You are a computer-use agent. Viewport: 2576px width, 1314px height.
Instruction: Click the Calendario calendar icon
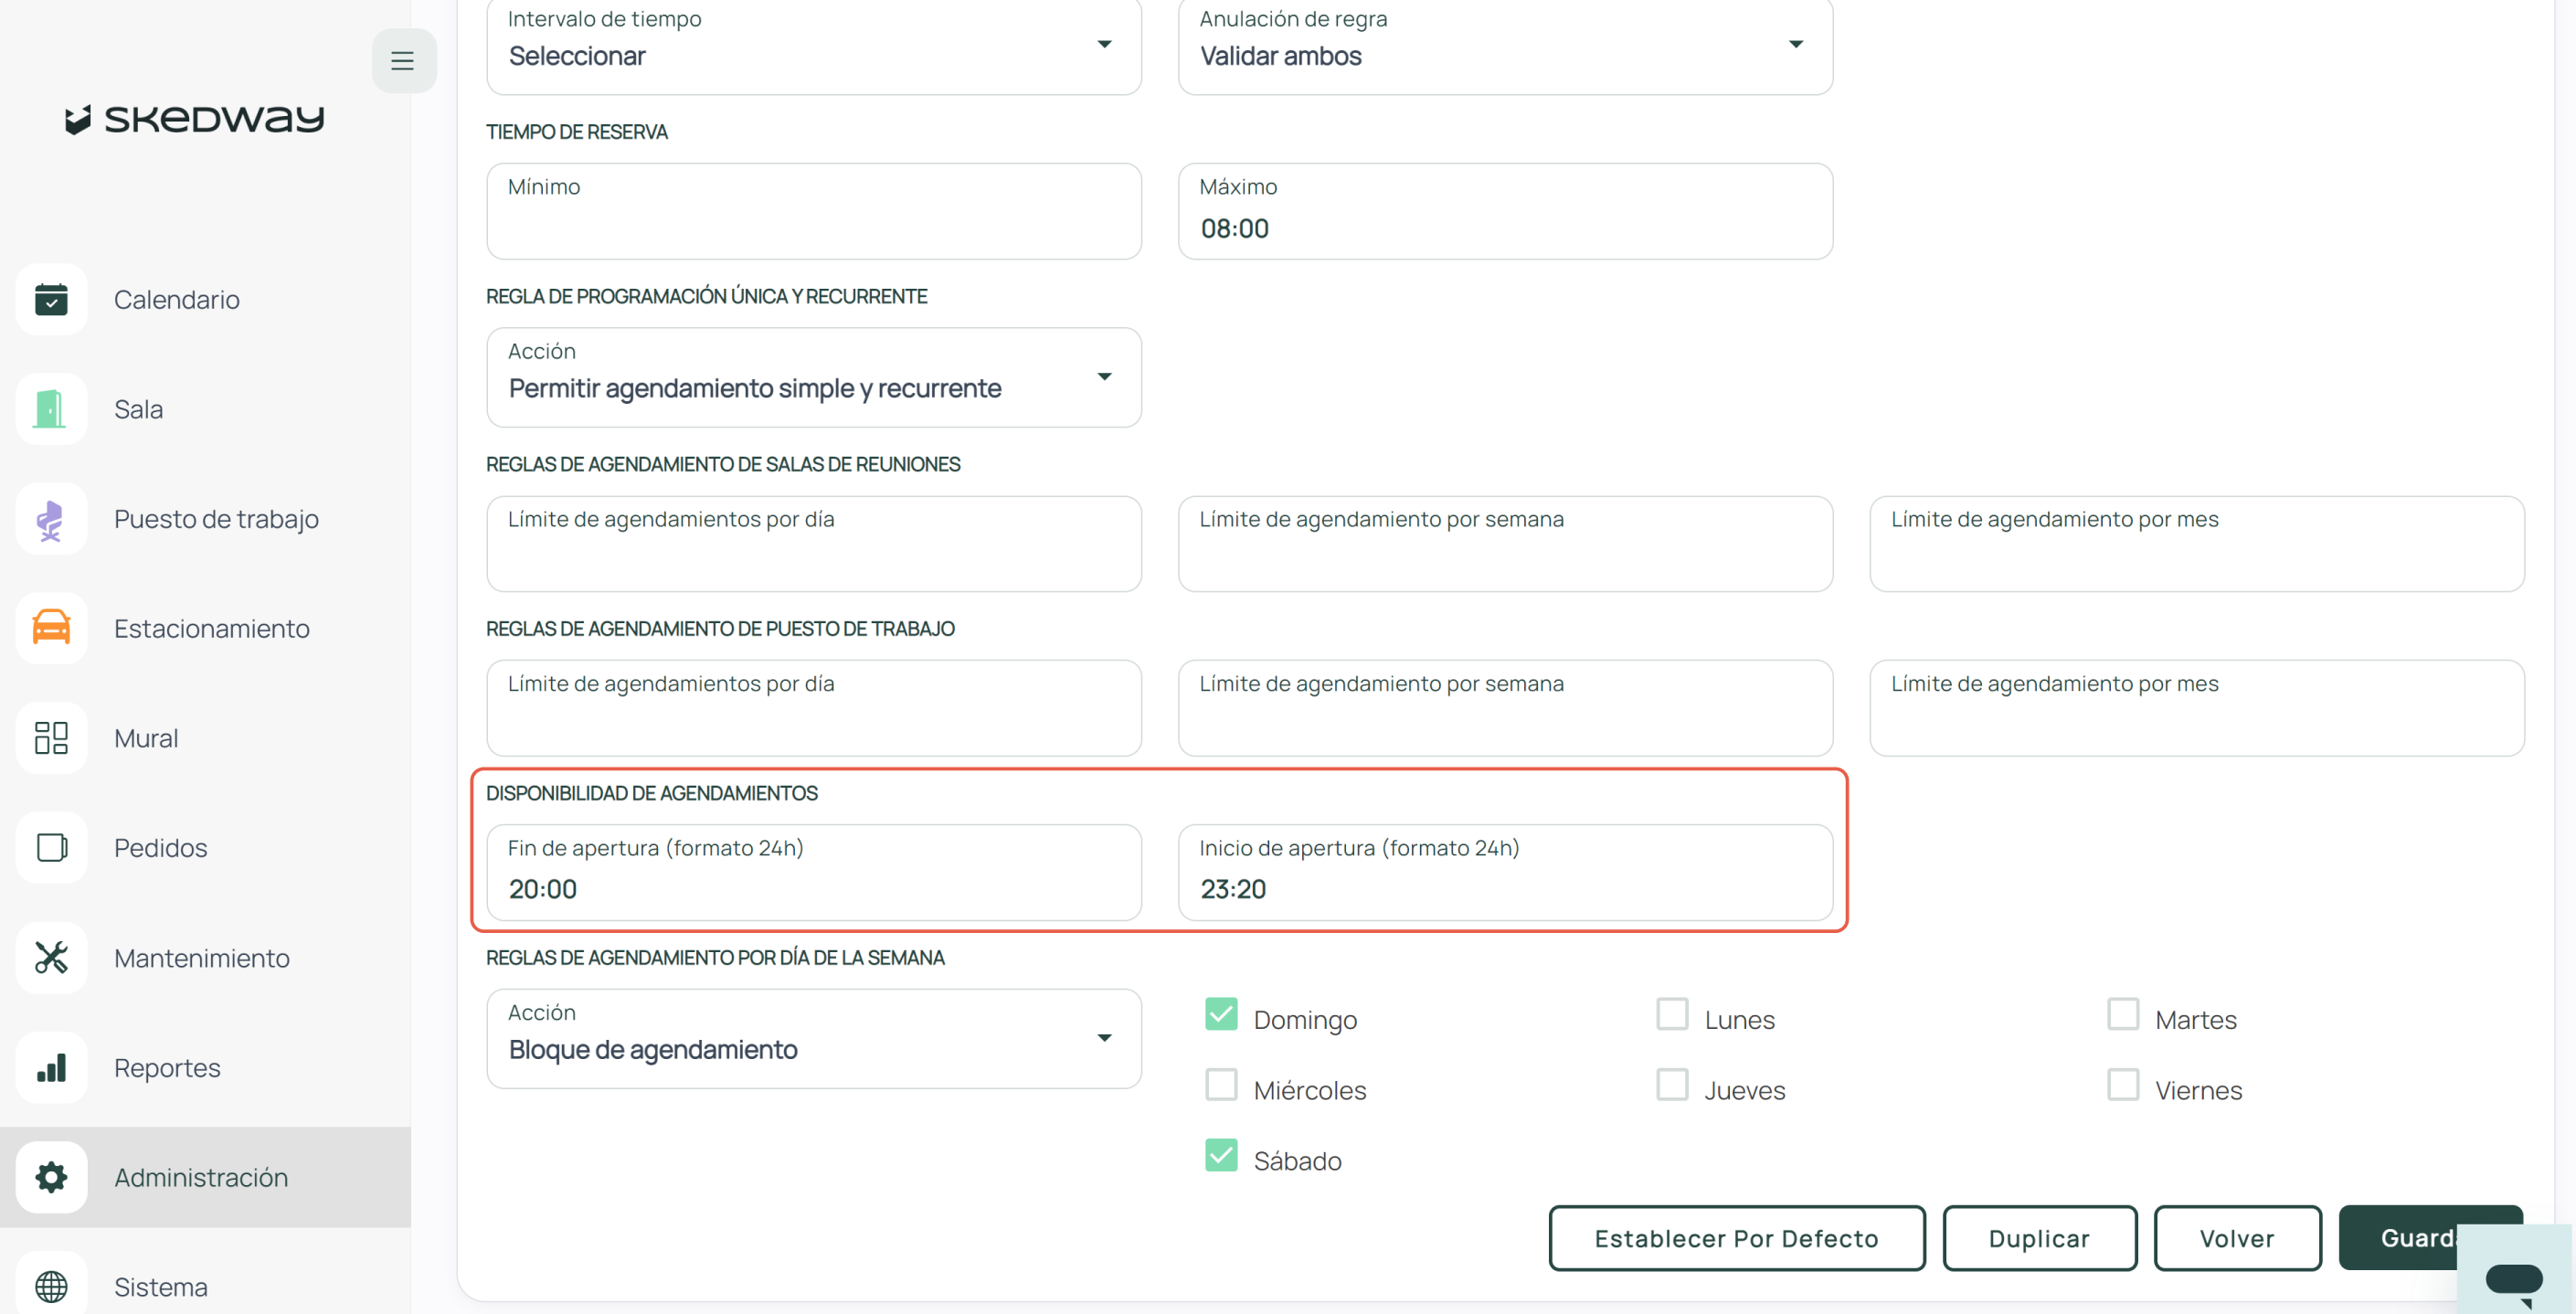coord(51,299)
